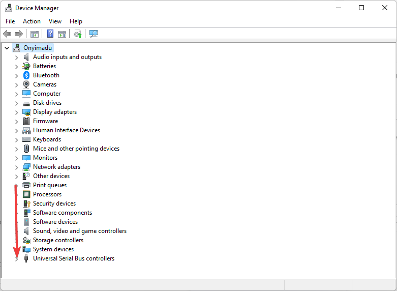Expand the Firmware category

coord(16,122)
